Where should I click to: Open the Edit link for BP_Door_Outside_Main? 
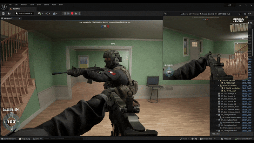point(247,107)
